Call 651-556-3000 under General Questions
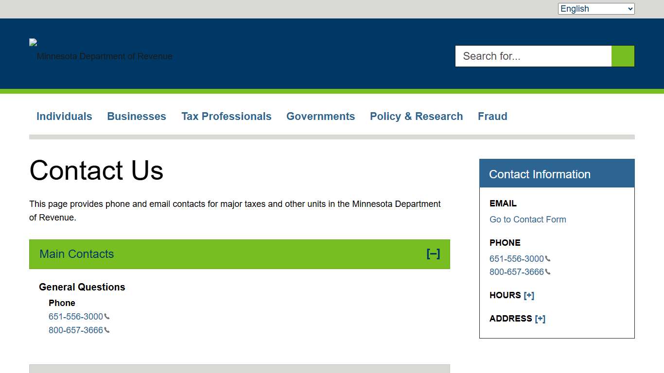 [x=75, y=316]
